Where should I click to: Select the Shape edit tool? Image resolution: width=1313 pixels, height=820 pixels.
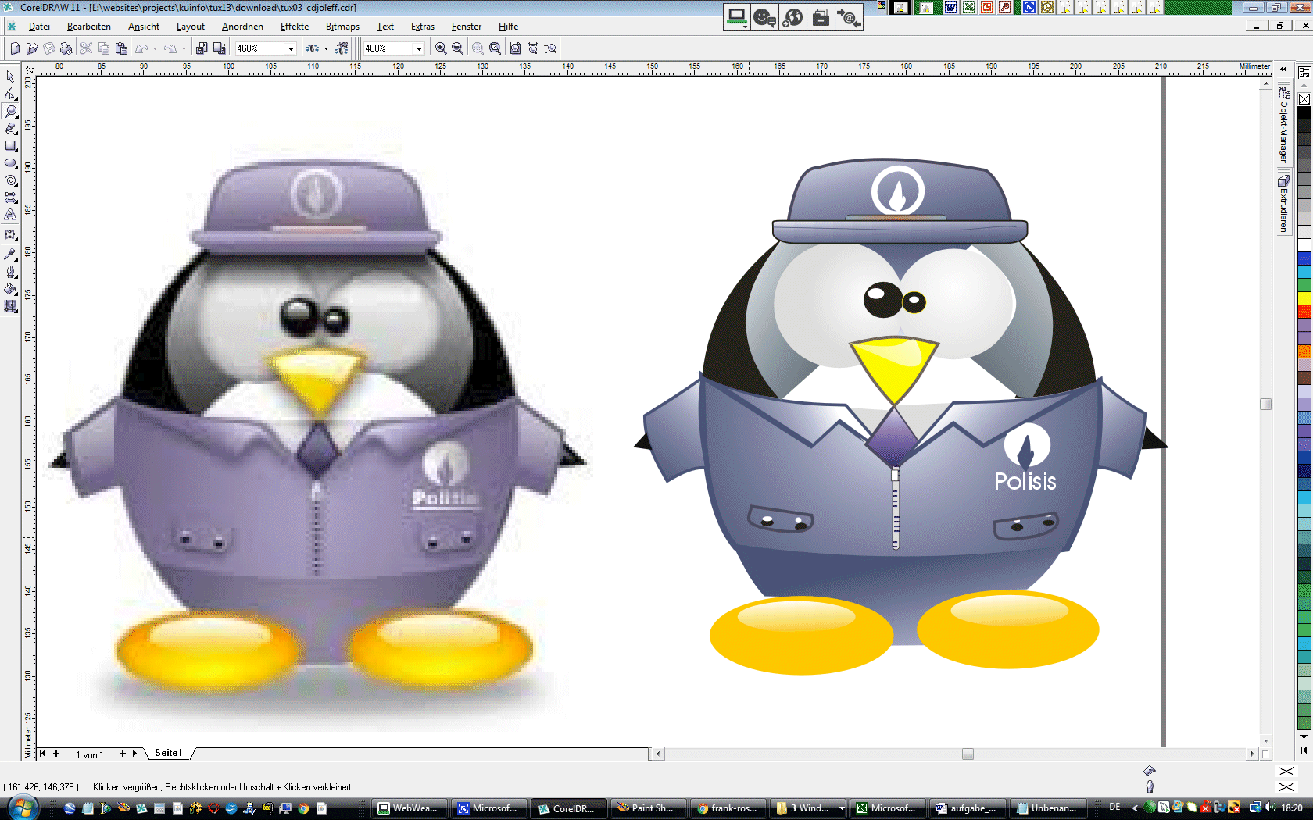(x=10, y=94)
